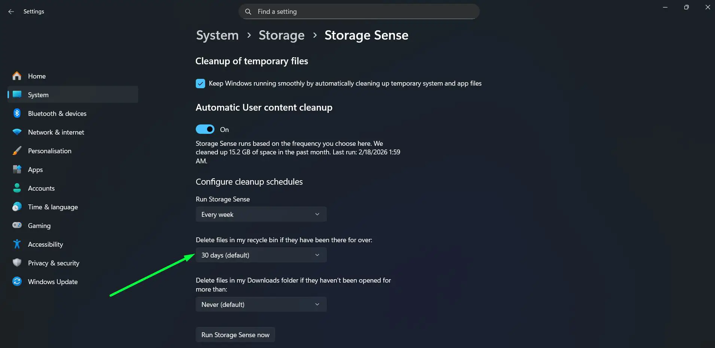Open Windows Update via its sync icon
Viewport: 715px width, 348px height.
[x=17, y=281]
